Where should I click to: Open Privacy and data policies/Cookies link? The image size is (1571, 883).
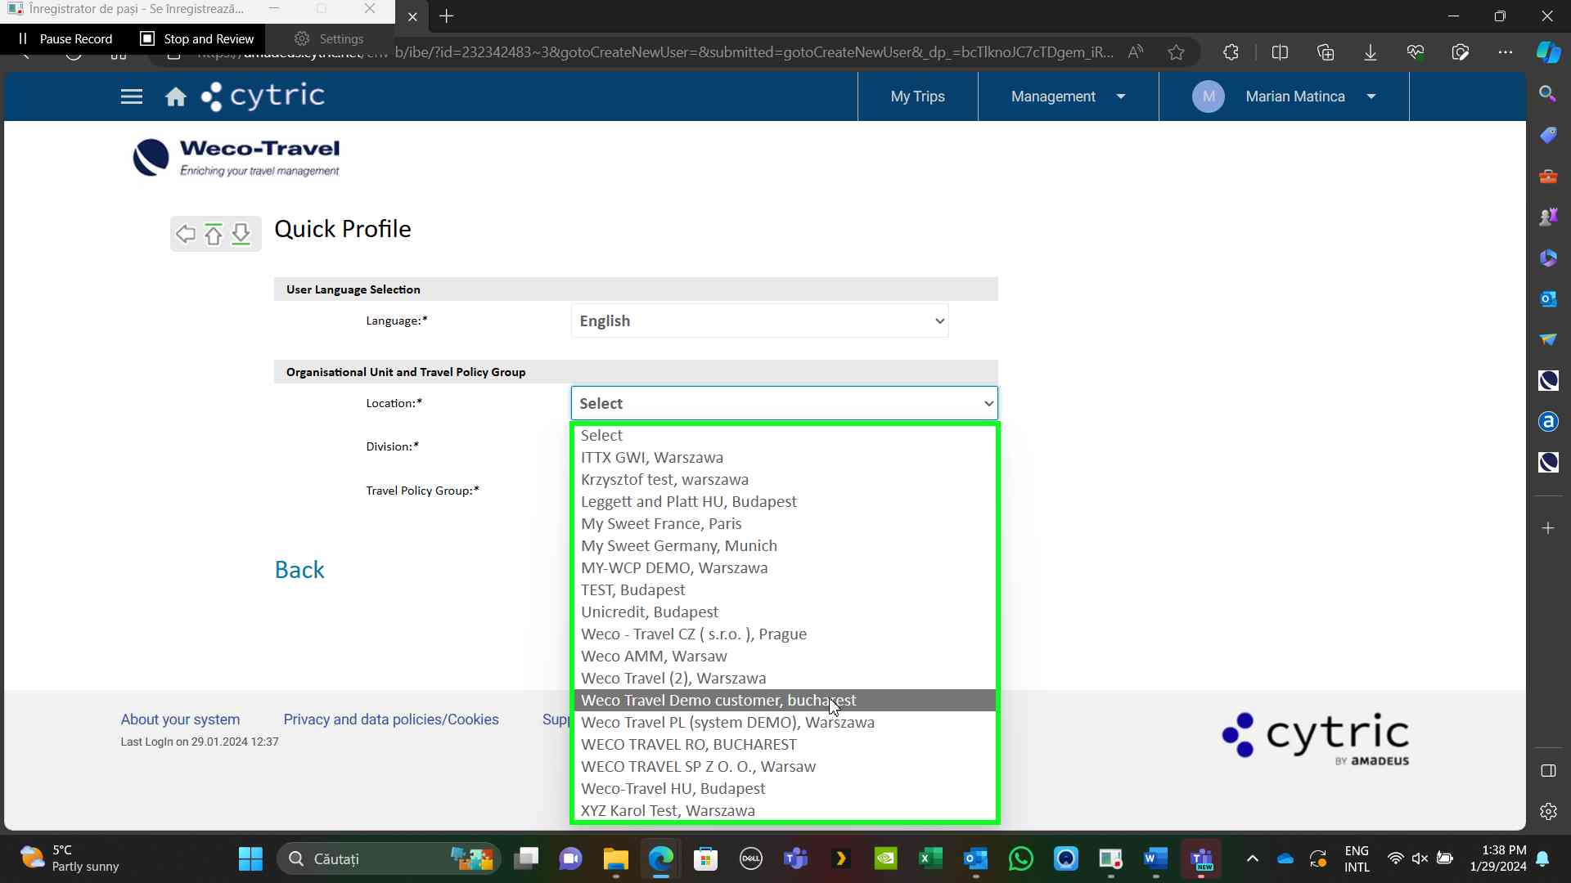click(391, 719)
